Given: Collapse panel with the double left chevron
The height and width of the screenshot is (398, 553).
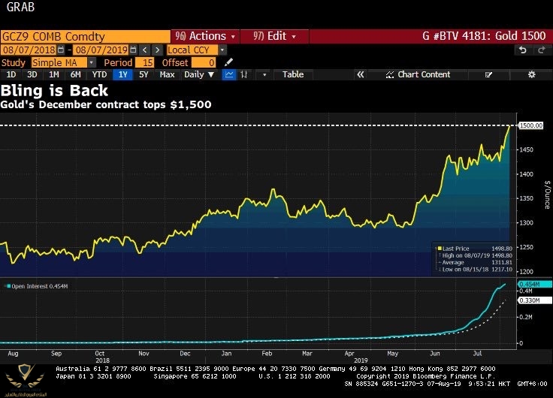Looking at the screenshot, I should click(360, 74).
